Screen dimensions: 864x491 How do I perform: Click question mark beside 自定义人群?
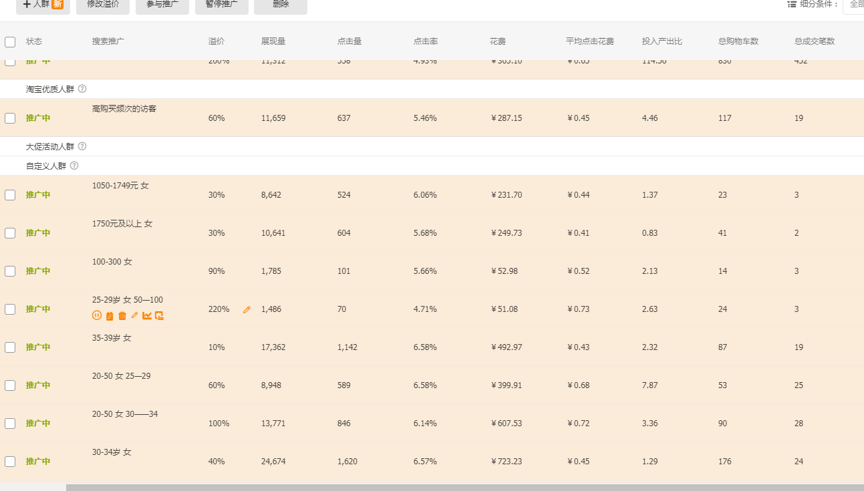click(x=74, y=166)
